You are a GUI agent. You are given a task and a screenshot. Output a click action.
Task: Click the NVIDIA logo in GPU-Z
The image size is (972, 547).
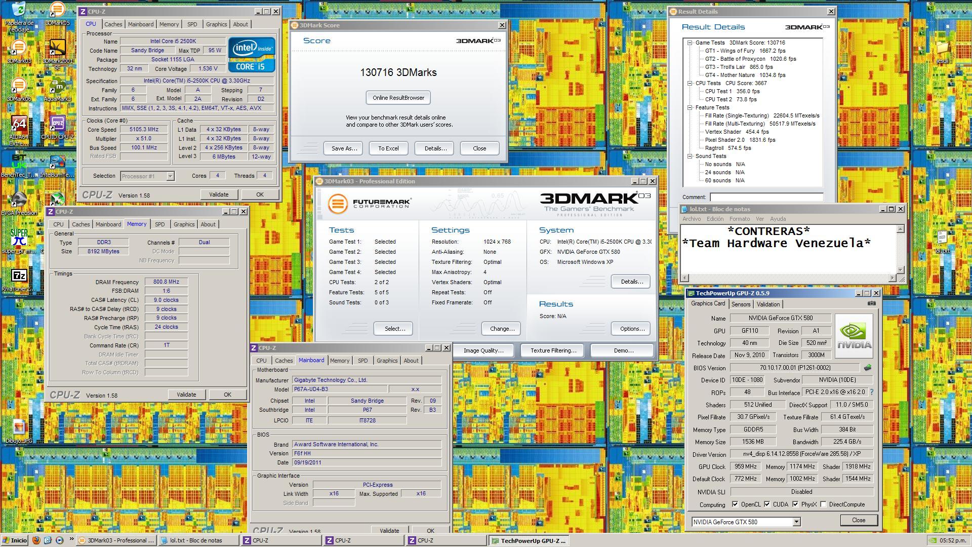[x=854, y=336]
